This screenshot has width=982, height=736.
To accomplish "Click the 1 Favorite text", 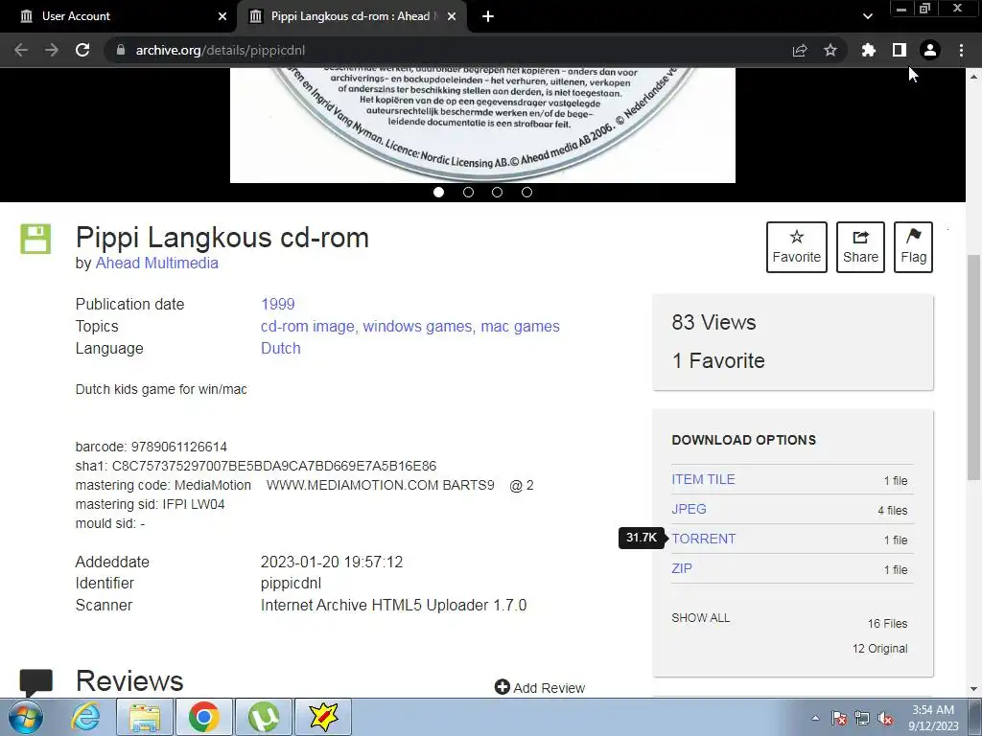I will click(717, 360).
